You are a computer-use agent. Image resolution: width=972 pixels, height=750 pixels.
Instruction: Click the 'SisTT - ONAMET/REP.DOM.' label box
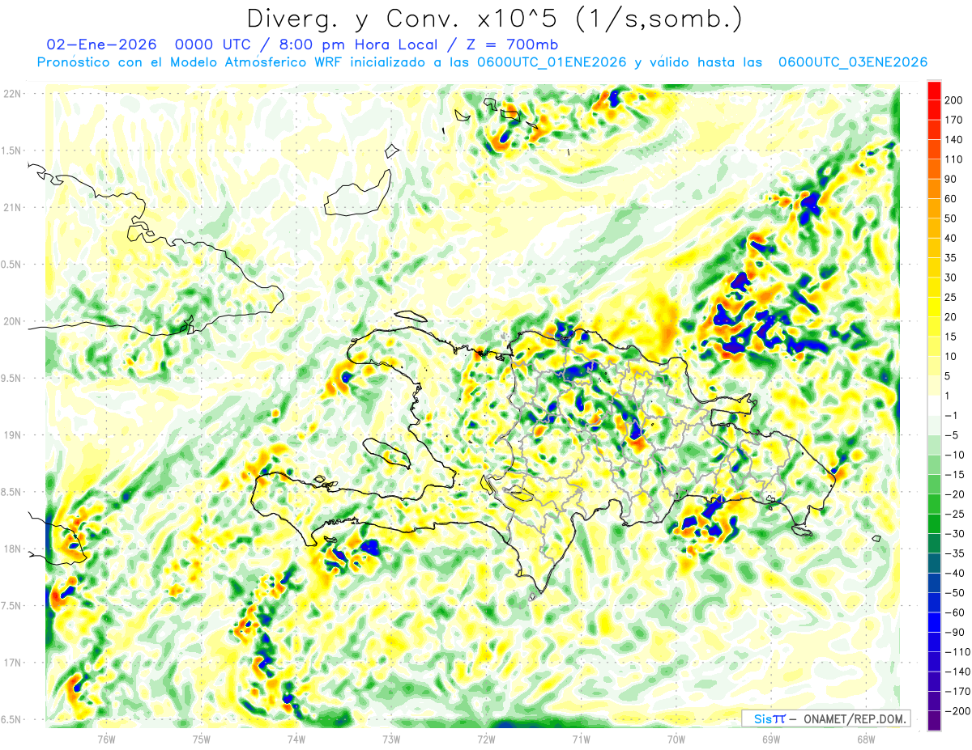pos(825,718)
